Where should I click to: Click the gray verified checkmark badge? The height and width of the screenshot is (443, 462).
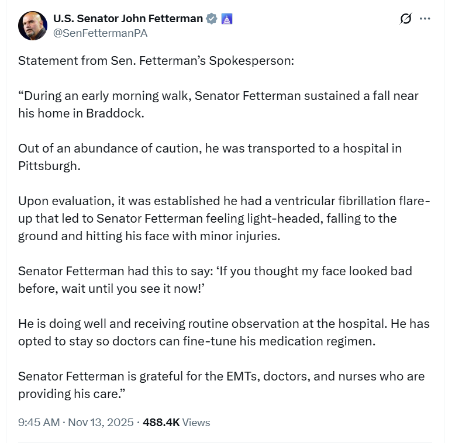(x=212, y=19)
